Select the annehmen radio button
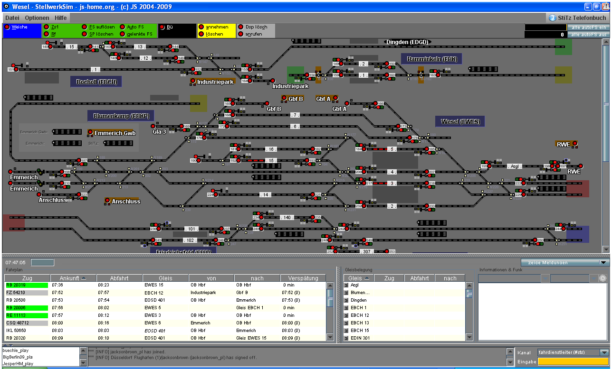The height and width of the screenshot is (369, 612). click(x=201, y=28)
